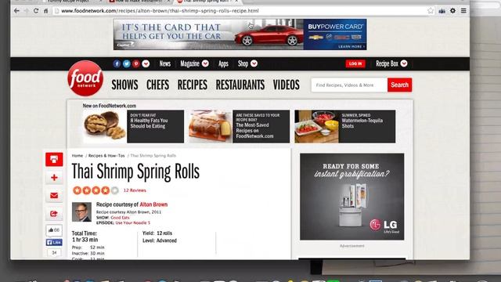
Task: Bookmark page with star icon
Action: [x=431, y=10]
